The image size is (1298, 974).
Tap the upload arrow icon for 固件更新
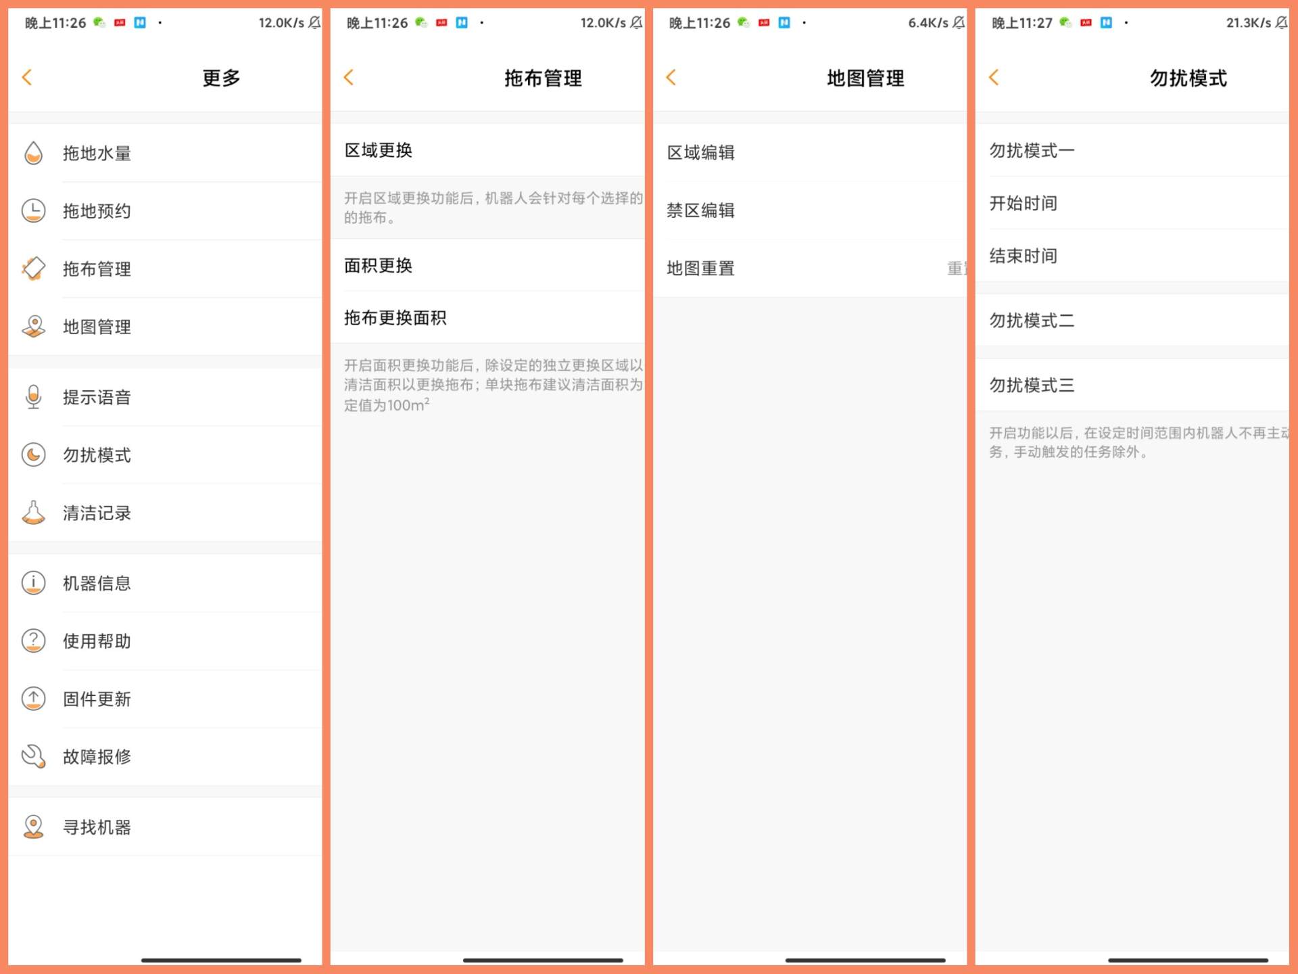(x=32, y=699)
